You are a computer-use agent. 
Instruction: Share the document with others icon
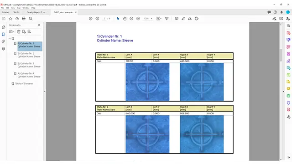(288, 19)
